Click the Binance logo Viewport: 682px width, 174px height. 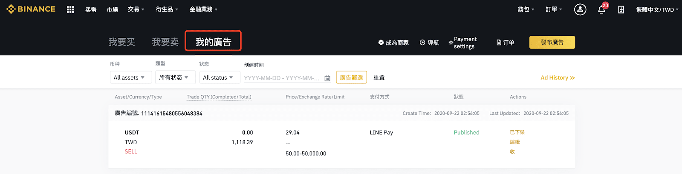click(x=31, y=9)
